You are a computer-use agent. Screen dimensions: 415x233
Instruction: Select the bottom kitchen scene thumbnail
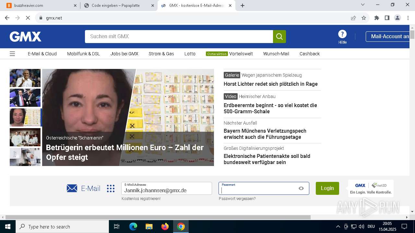(x=25, y=157)
